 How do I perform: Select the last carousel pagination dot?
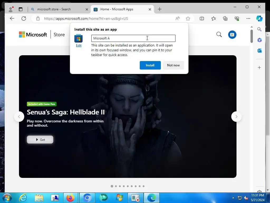tap(144, 186)
